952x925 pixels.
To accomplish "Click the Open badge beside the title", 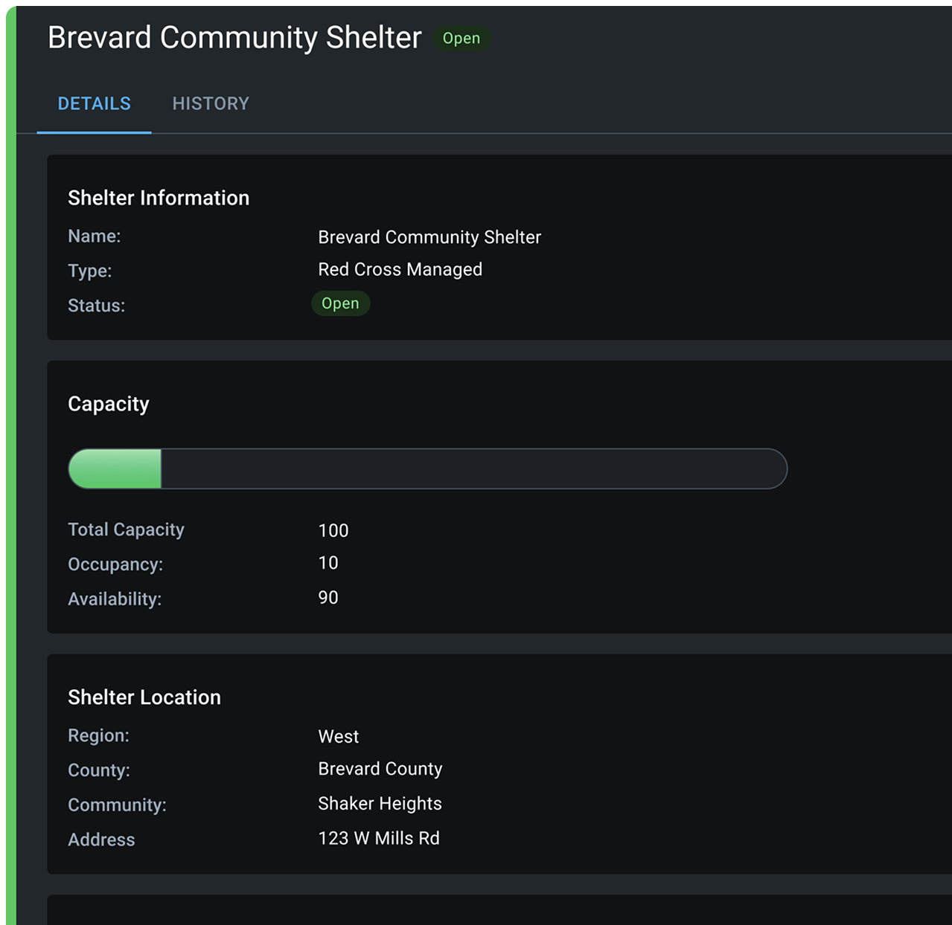I will 461,39.
